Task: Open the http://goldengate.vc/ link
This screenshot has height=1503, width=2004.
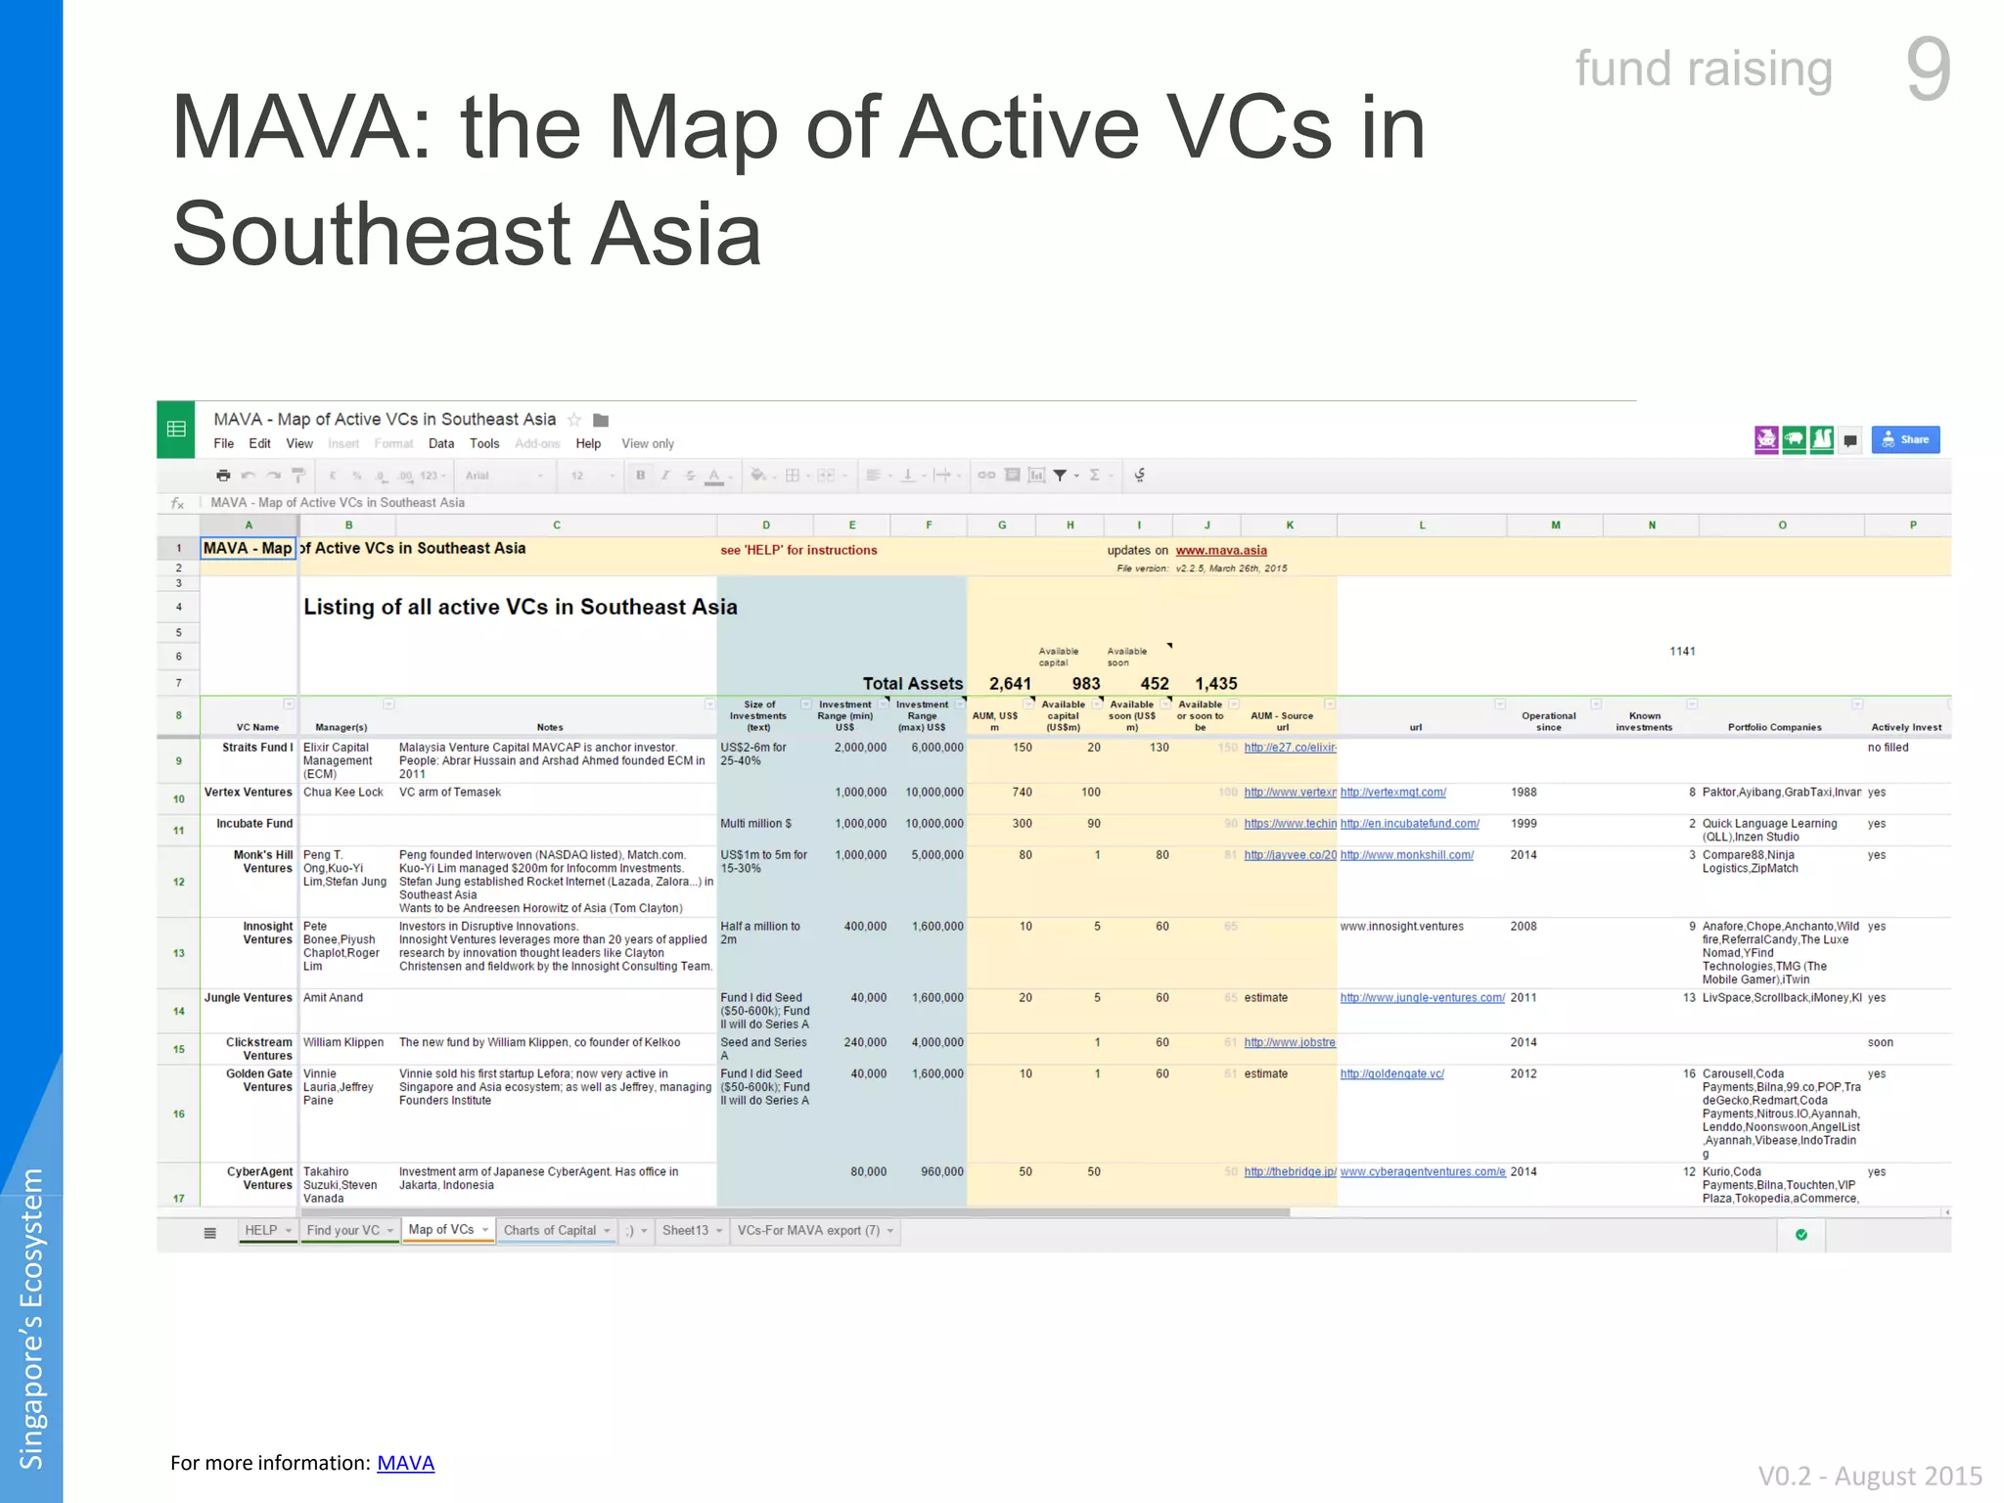Action: [x=1391, y=1074]
